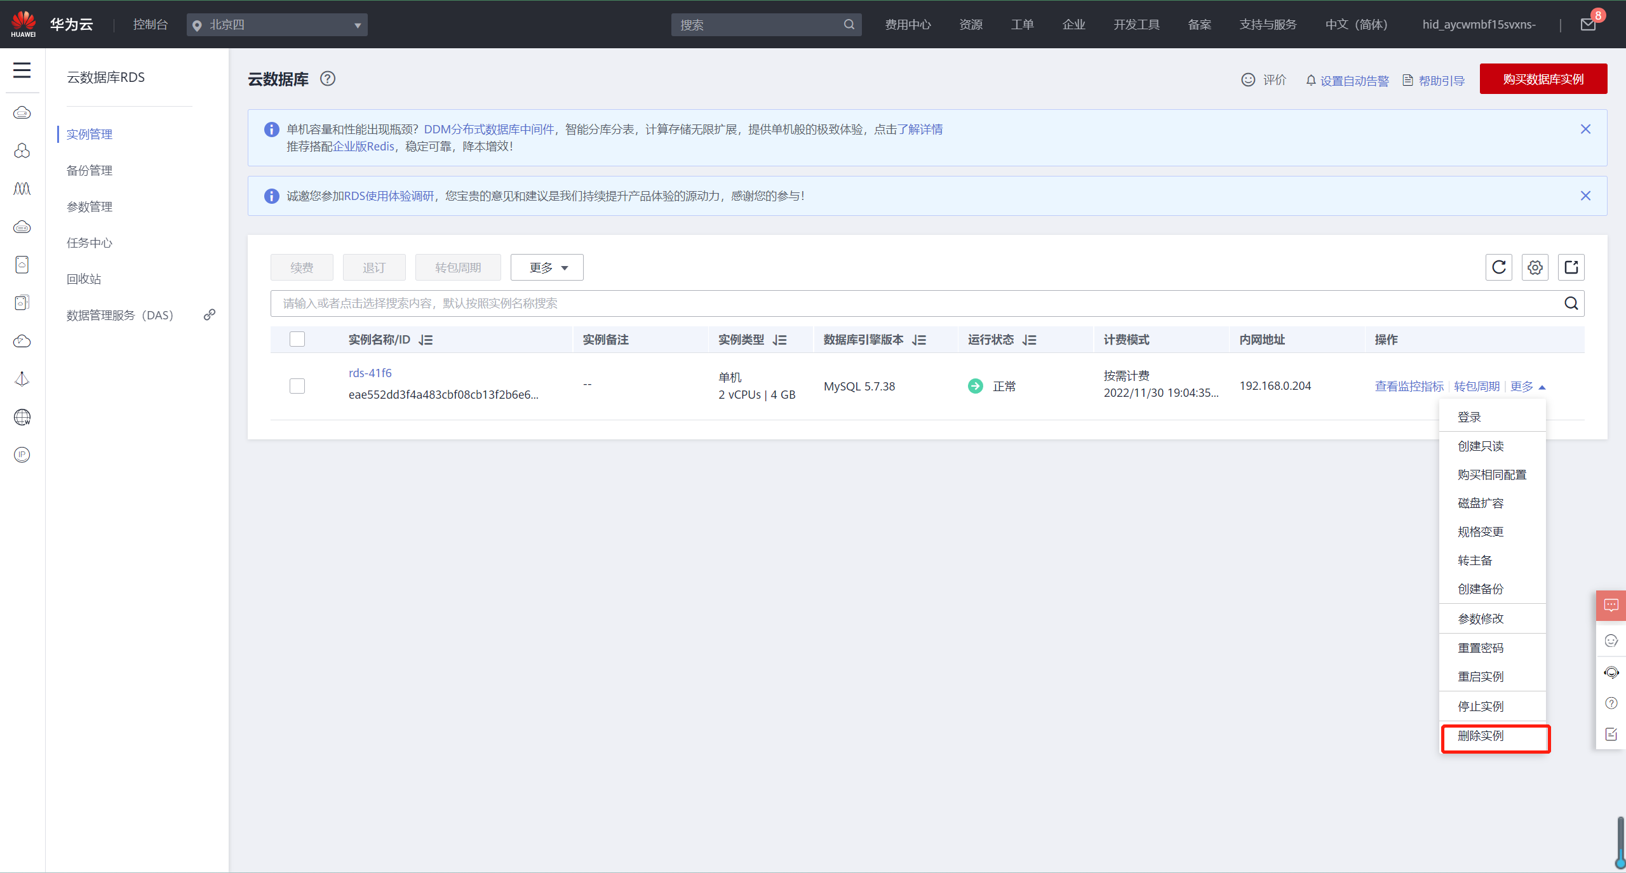Open the 北京四 region dropdown
This screenshot has width=1626, height=873.
(277, 25)
